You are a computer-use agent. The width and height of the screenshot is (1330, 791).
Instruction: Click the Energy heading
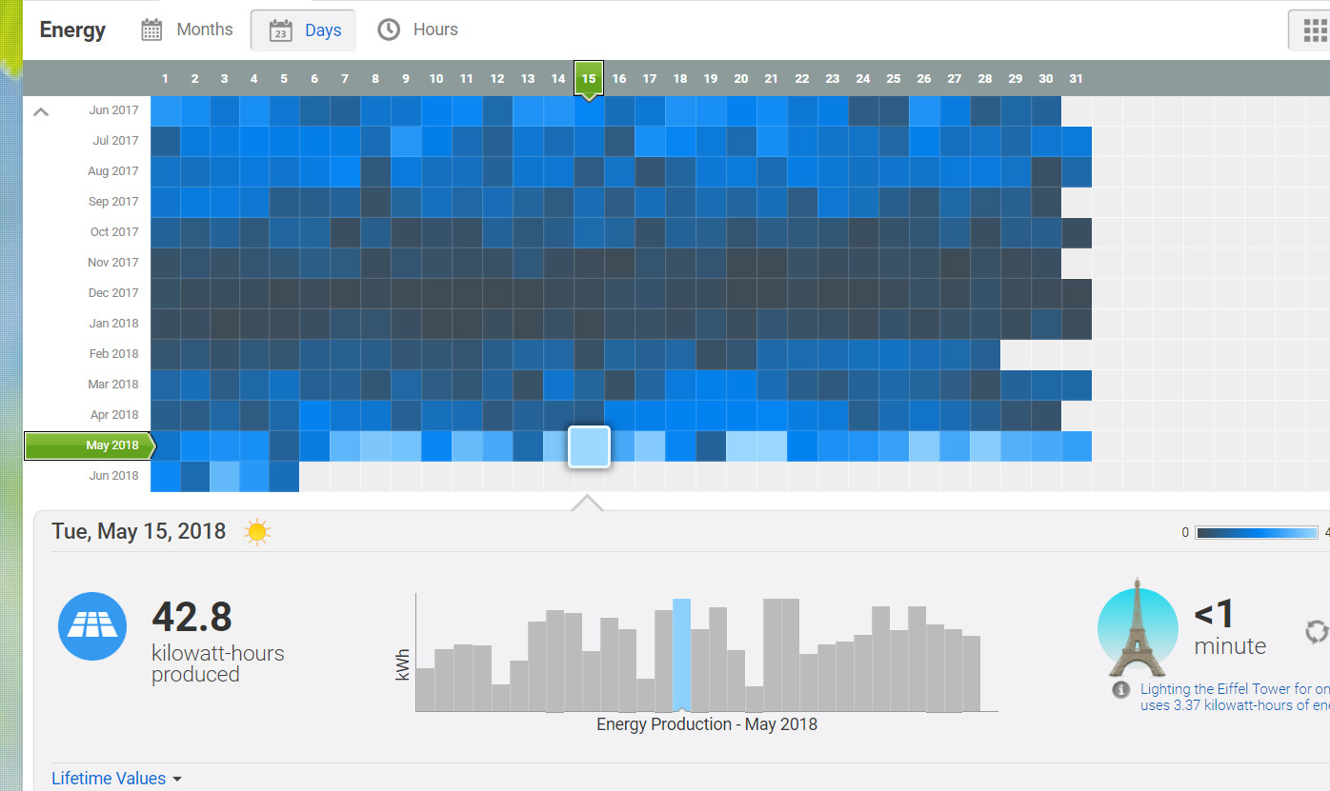coord(72,30)
